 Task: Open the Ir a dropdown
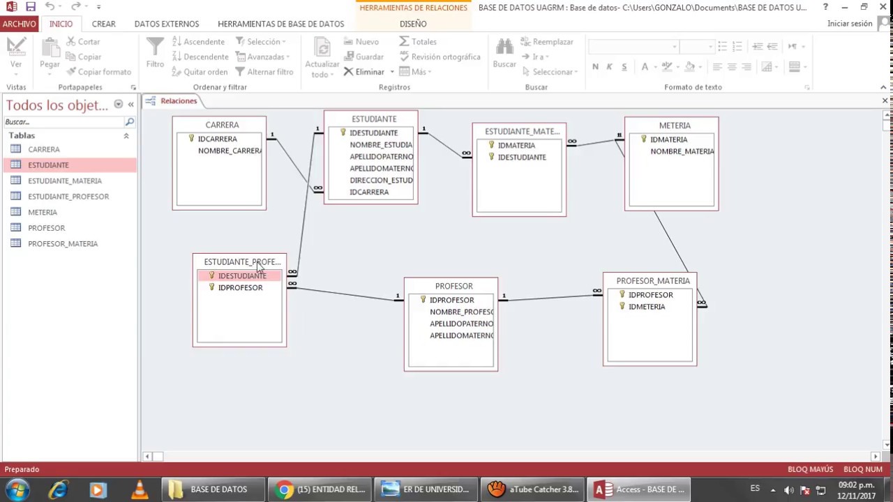(x=534, y=56)
